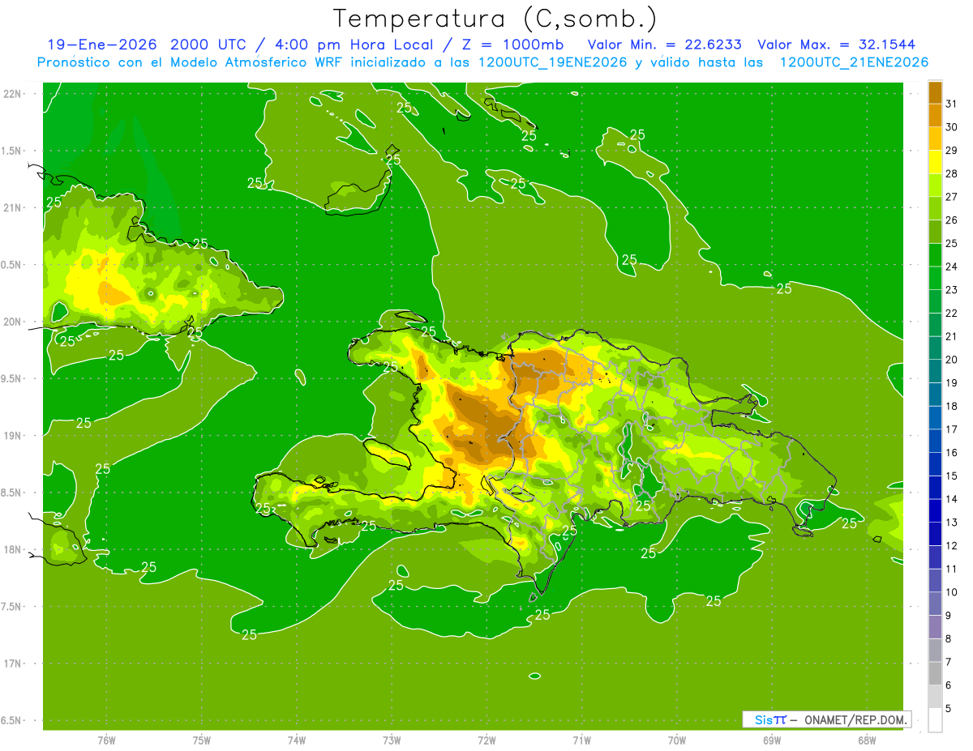Click the legend label "31"

point(952,103)
